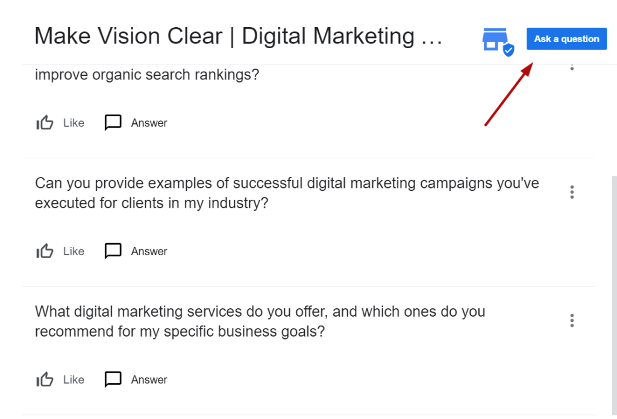The height and width of the screenshot is (419, 617).
Task: Click Answer text under services offered question
Action: 149,380
